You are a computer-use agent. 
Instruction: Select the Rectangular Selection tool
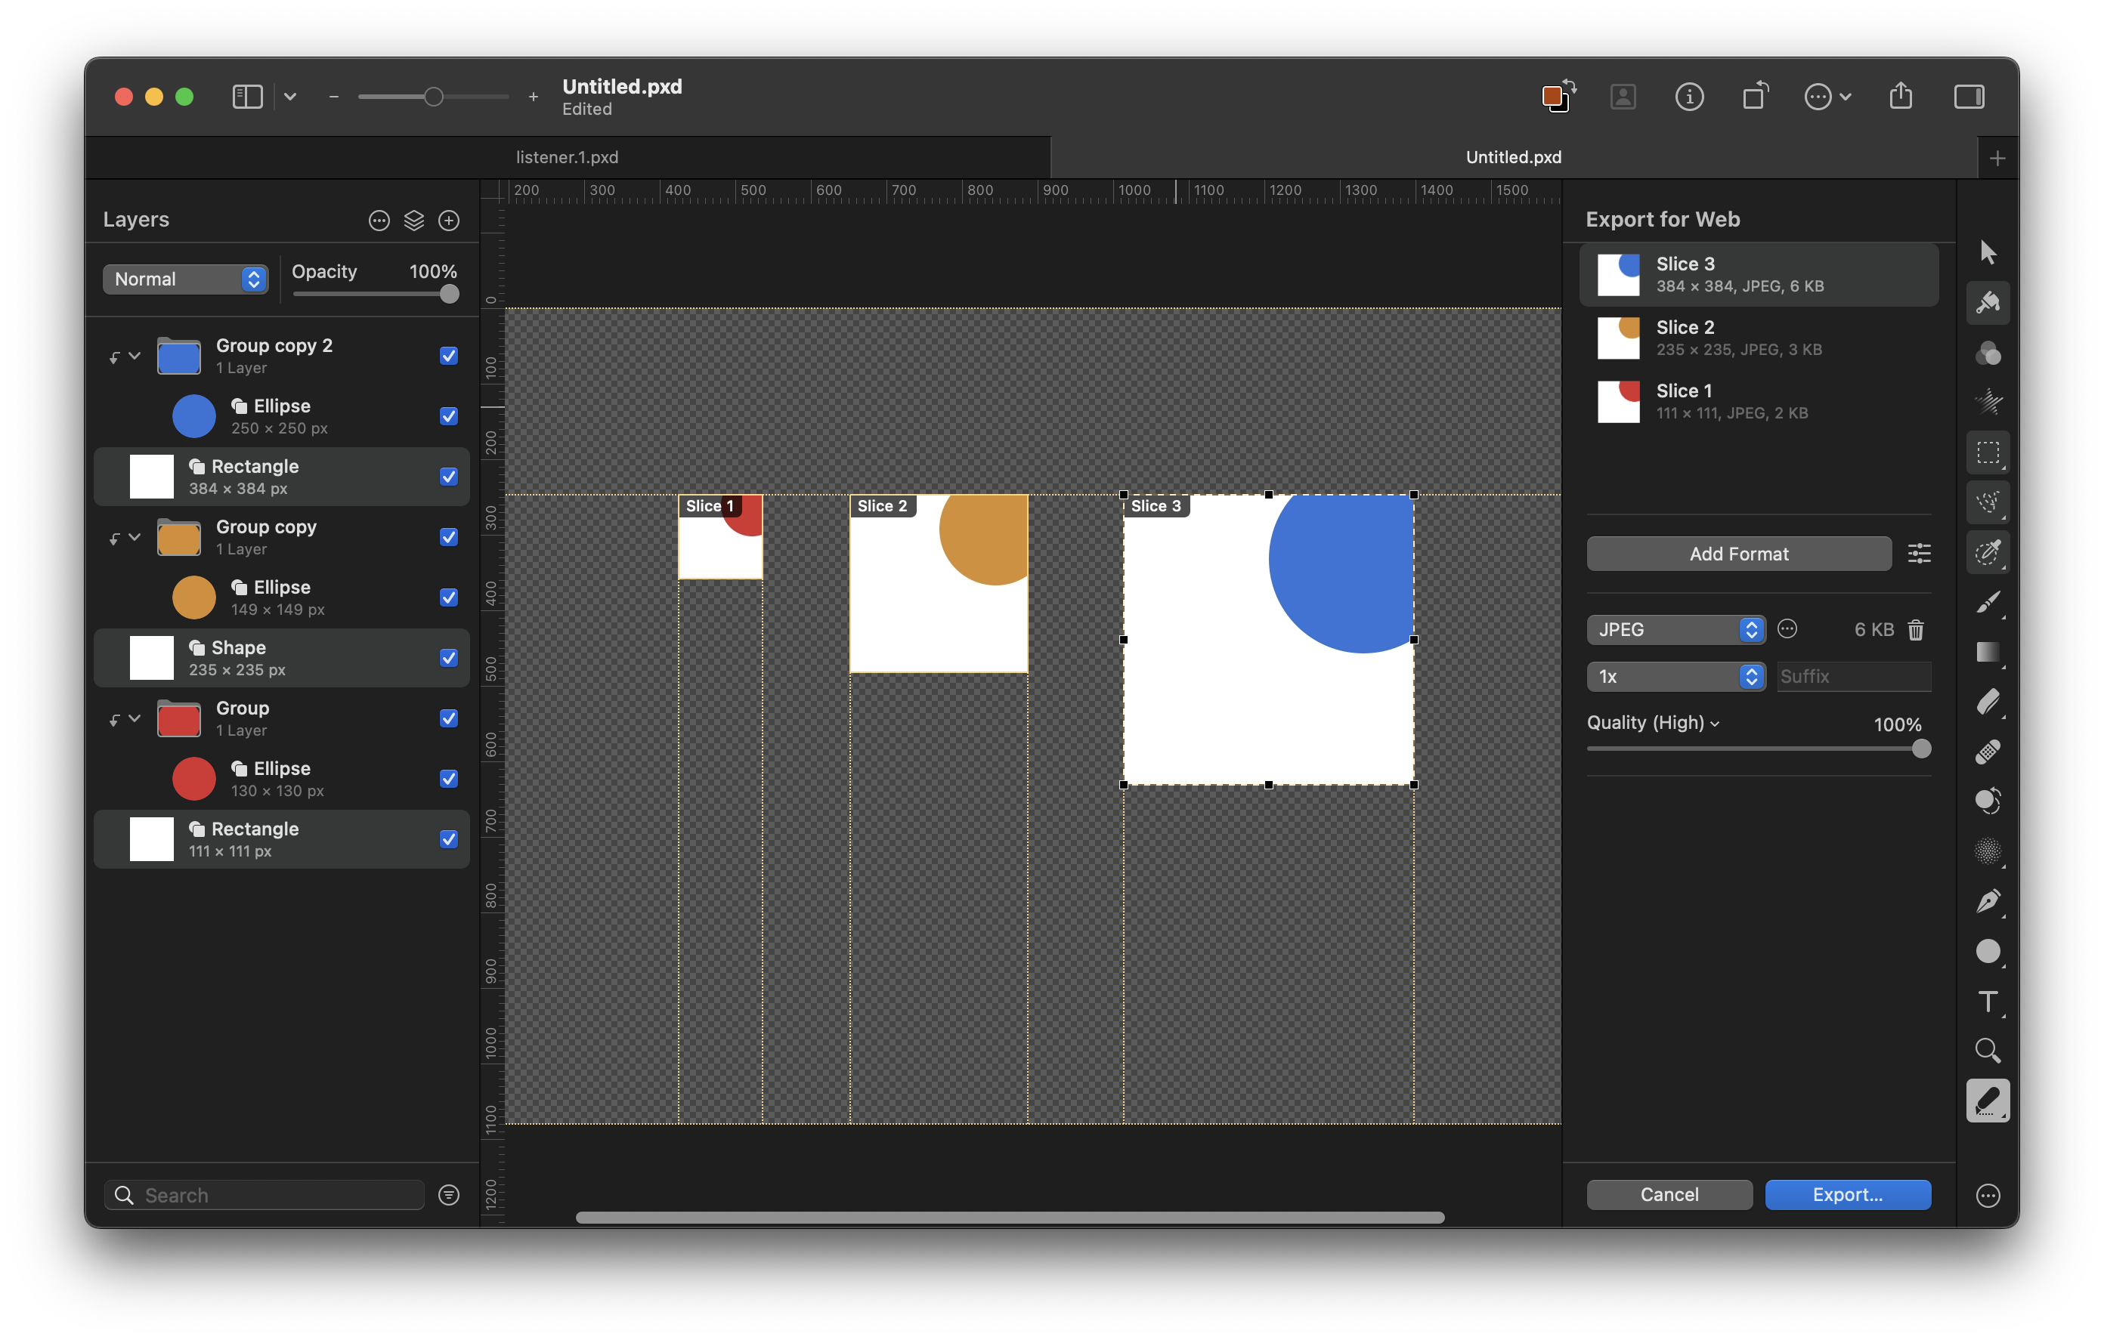tap(1987, 452)
